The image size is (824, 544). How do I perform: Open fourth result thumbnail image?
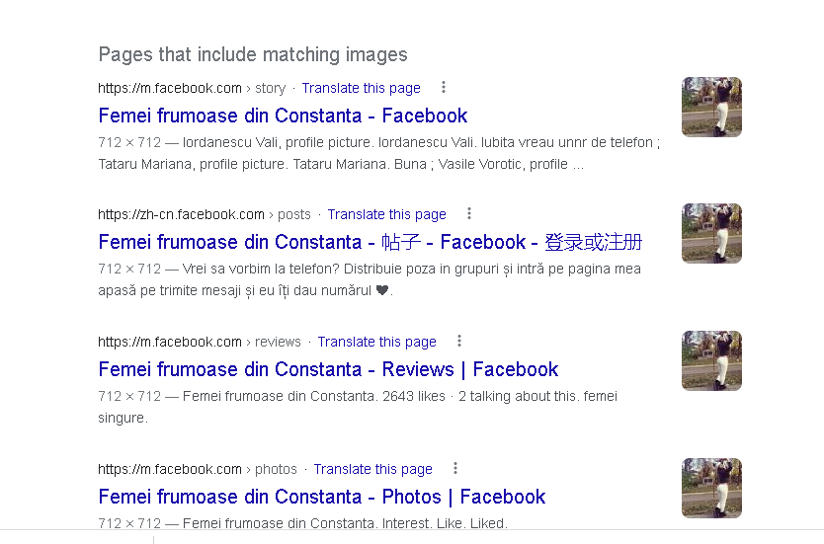tap(711, 488)
